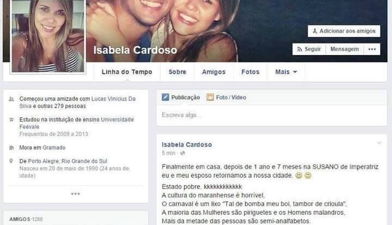Image resolution: width=392 pixels, height=225 pixels.
Task: Open the Fotos tab
Action: point(250,72)
